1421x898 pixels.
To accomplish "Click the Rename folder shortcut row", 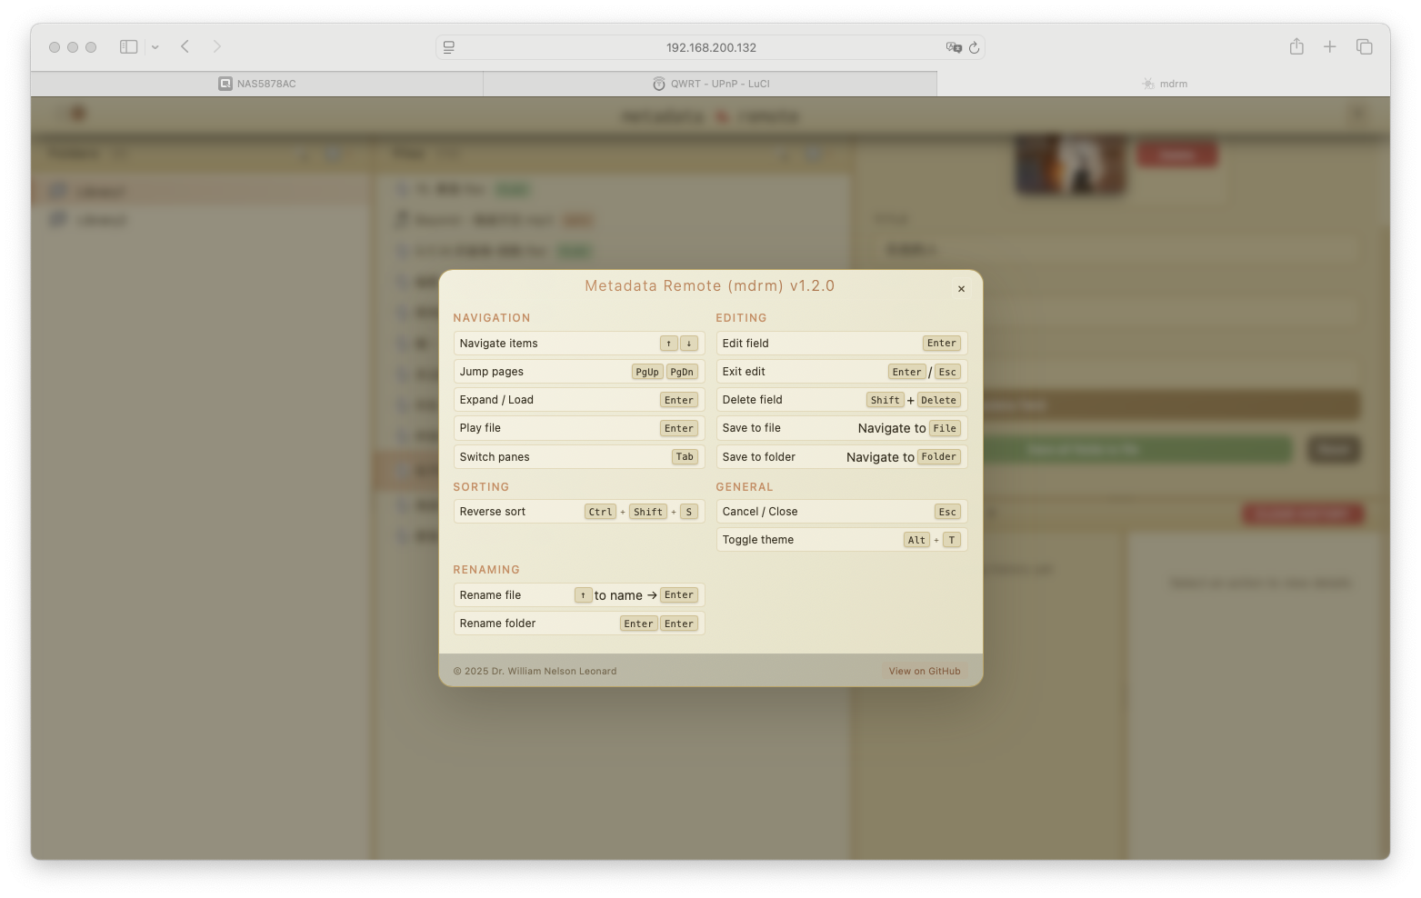I will [x=578, y=624].
